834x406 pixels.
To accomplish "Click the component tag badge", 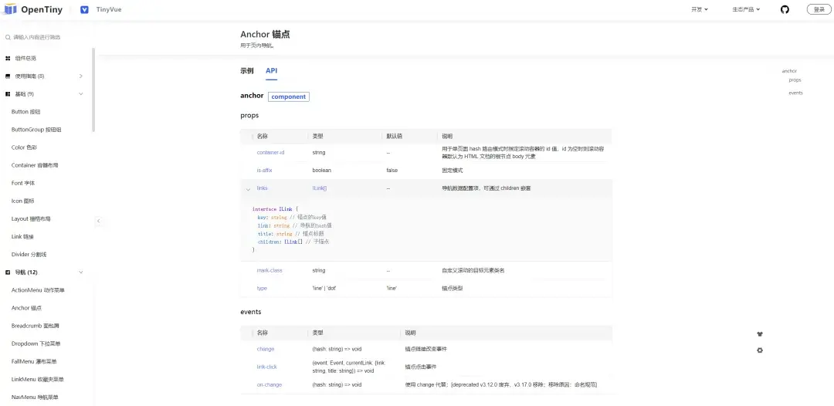I will (x=289, y=96).
